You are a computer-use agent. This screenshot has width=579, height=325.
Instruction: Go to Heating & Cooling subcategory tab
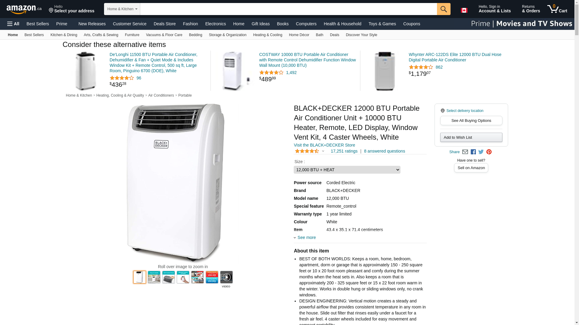coord(267,35)
